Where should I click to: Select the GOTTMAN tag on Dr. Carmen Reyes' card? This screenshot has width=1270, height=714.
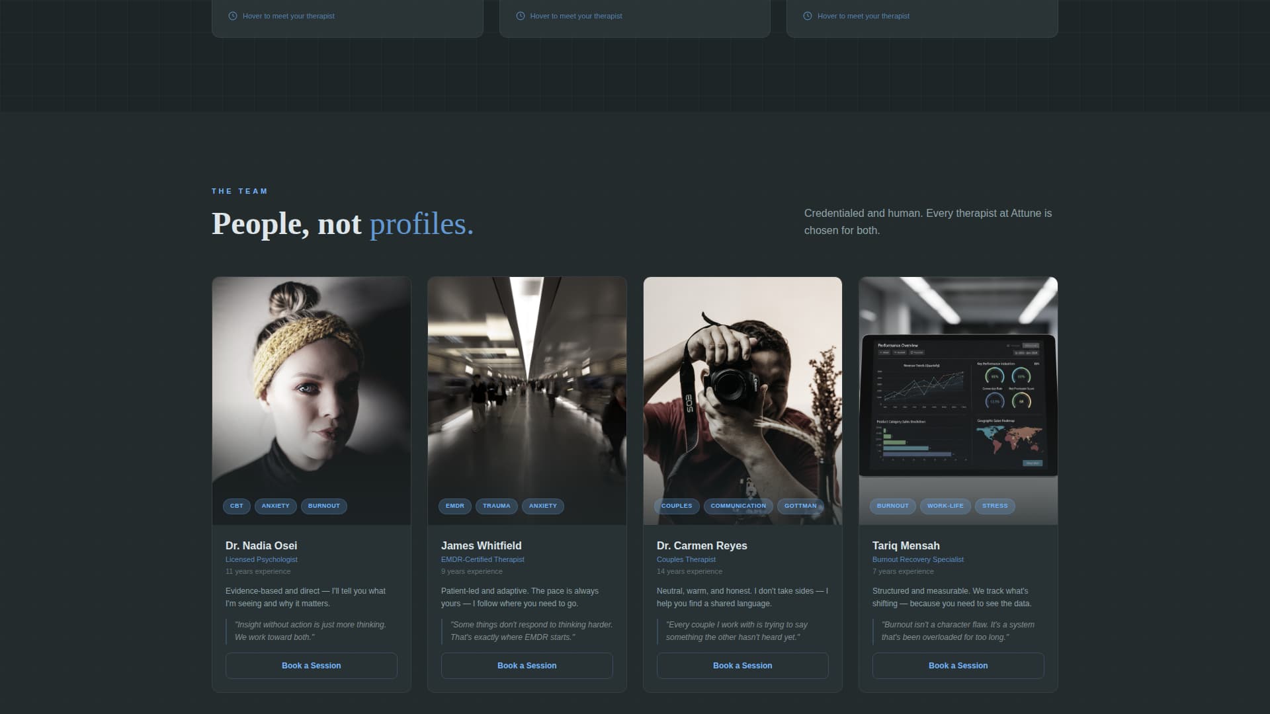(x=800, y=506)
